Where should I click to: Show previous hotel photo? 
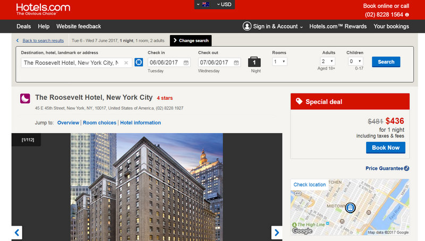[x=17, y=233]
